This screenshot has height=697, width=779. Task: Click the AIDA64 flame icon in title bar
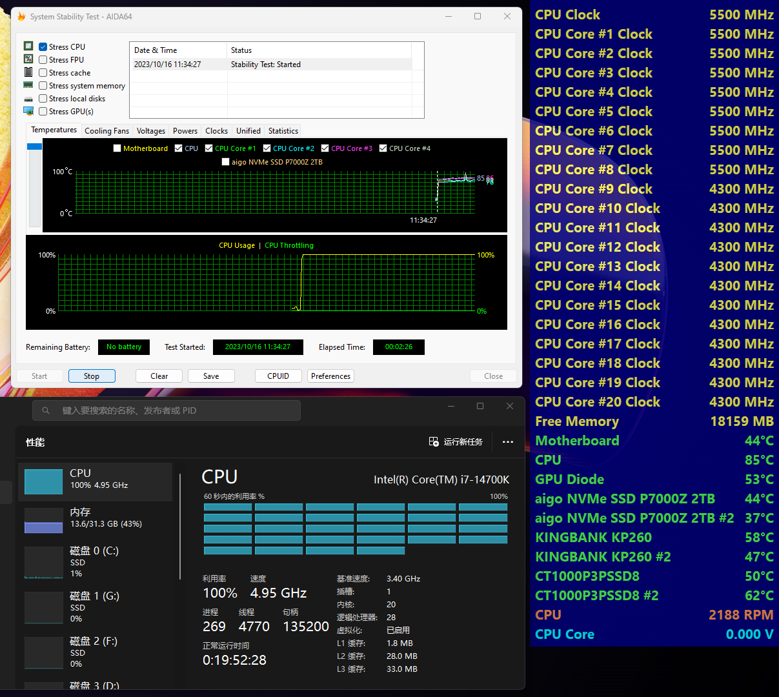pos(22,16)
